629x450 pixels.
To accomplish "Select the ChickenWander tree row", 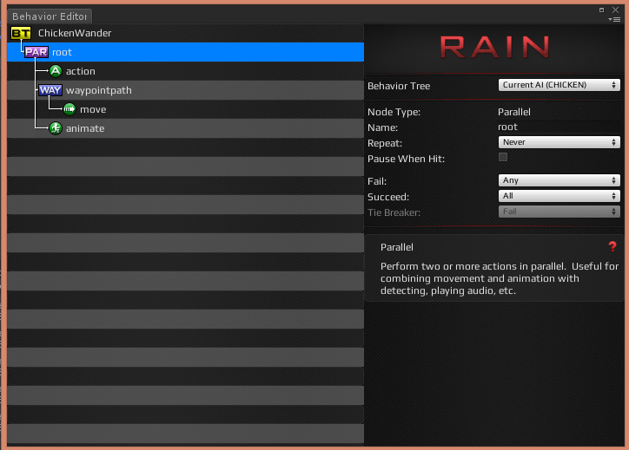I will tap(185, 33).
